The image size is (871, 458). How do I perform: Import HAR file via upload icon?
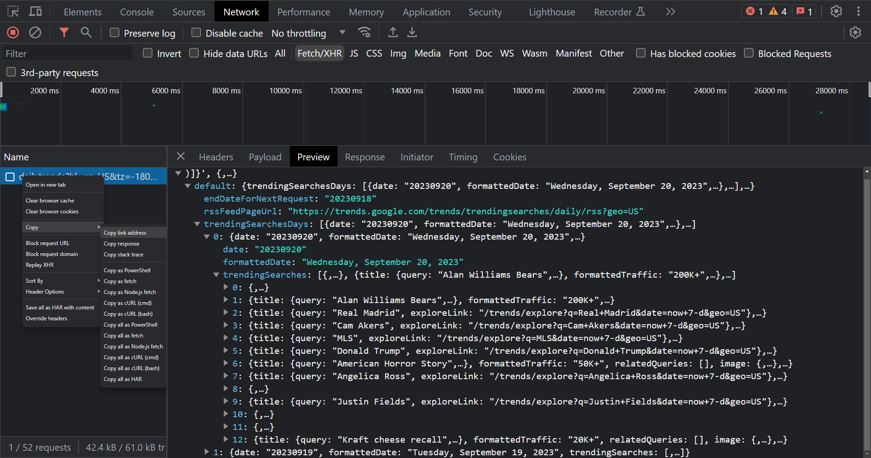[392, 32]
